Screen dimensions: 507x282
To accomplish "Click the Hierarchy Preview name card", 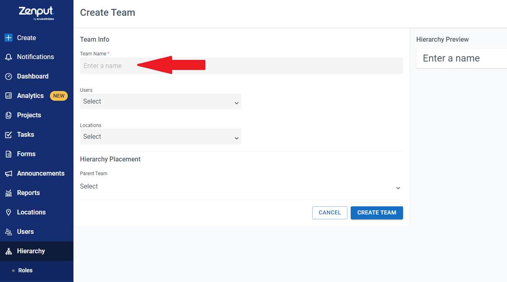I will click(462, 58).
